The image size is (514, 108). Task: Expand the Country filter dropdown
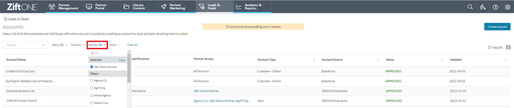coord(78,45)
